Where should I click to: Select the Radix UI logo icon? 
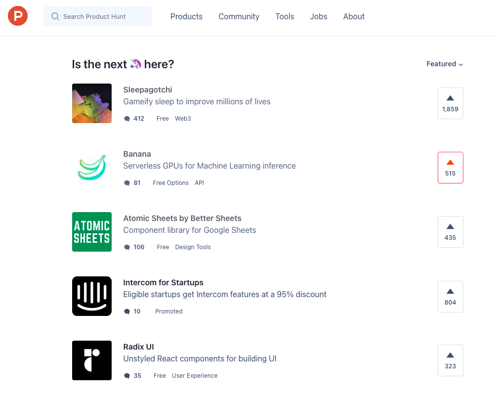pyautogui.click(x=92, y=360)
